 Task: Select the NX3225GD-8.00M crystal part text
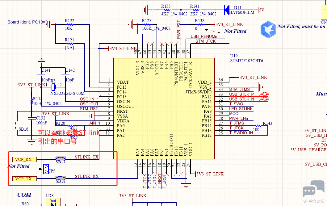pos(67,93)
